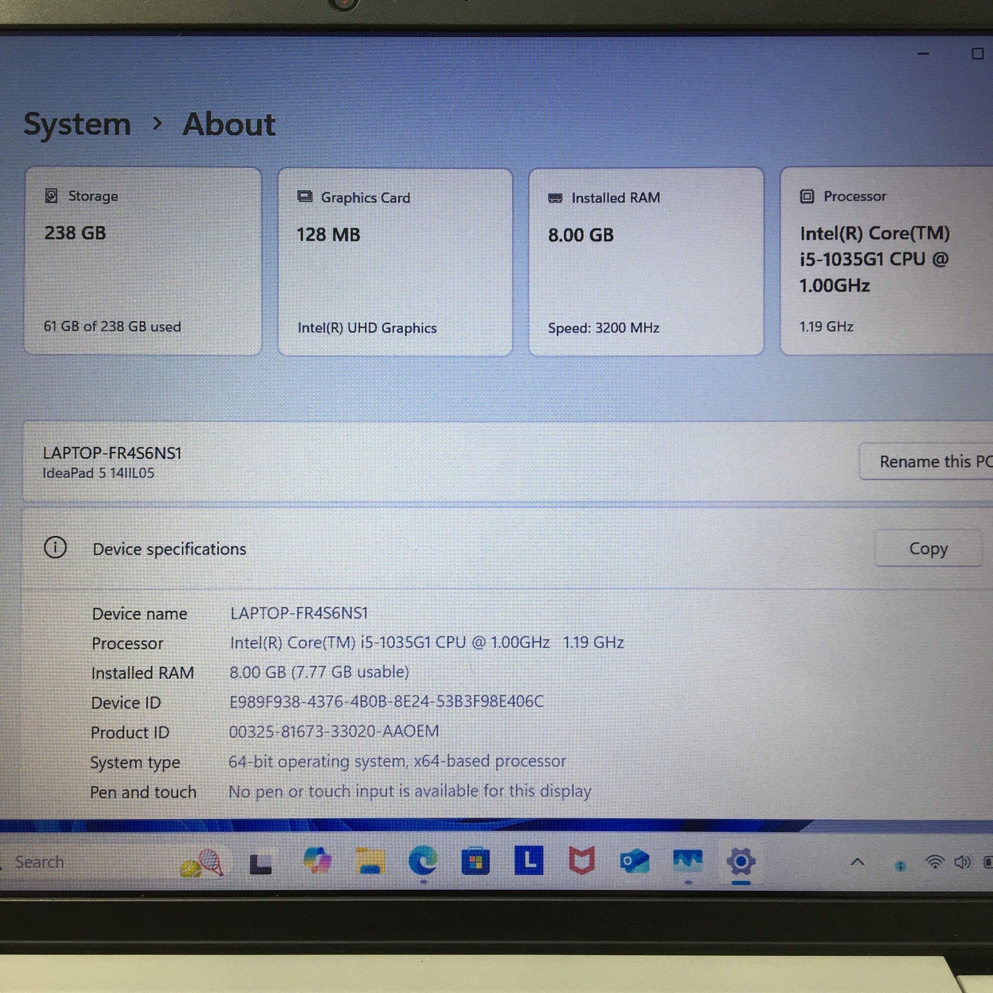Open Microsoft Store from the taskbar
The width and height of the screenshot is (993, 993).
pos(475,861)
